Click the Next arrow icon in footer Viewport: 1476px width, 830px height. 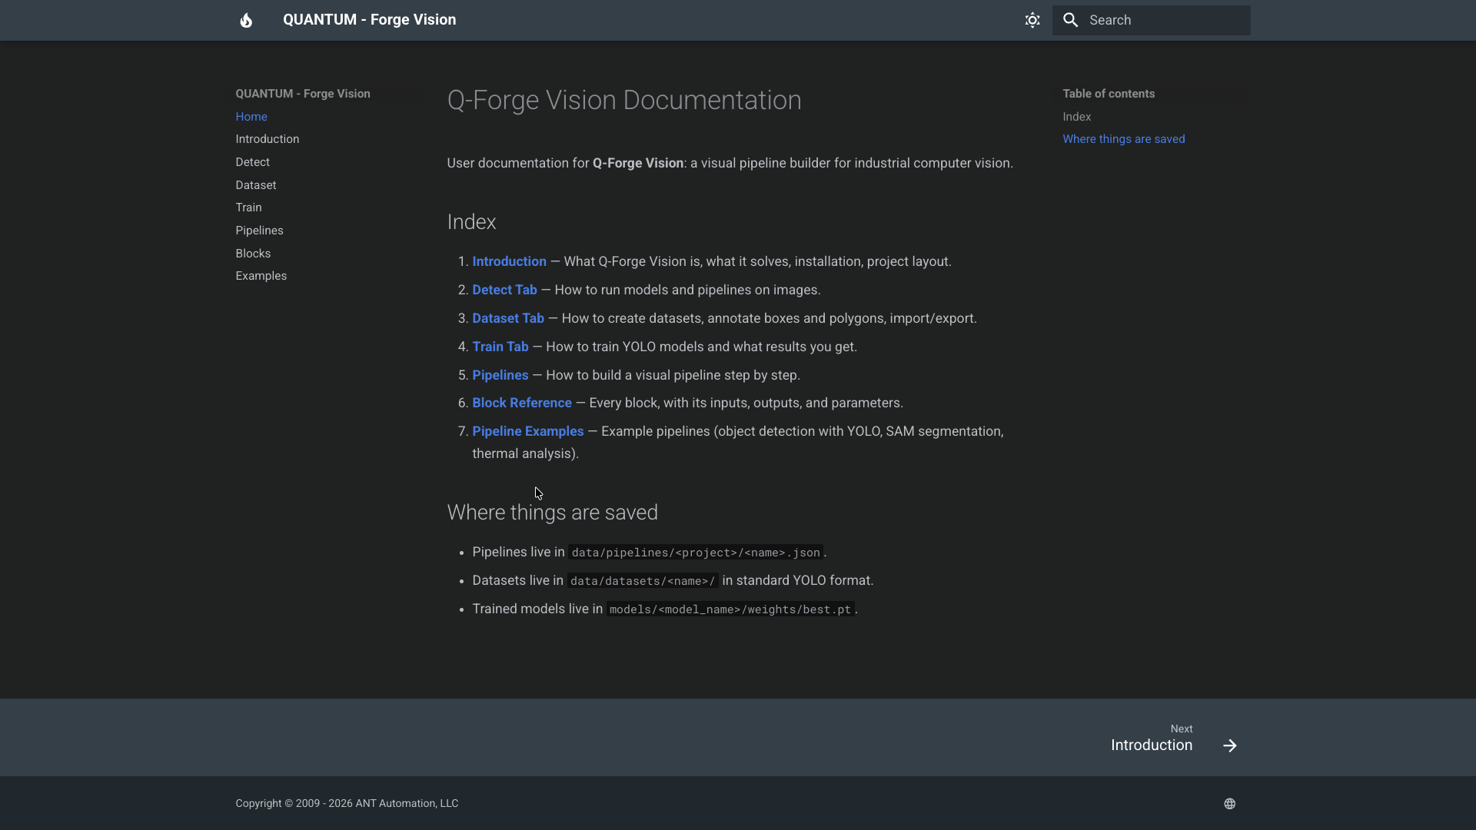click(x=1230, y=745)
